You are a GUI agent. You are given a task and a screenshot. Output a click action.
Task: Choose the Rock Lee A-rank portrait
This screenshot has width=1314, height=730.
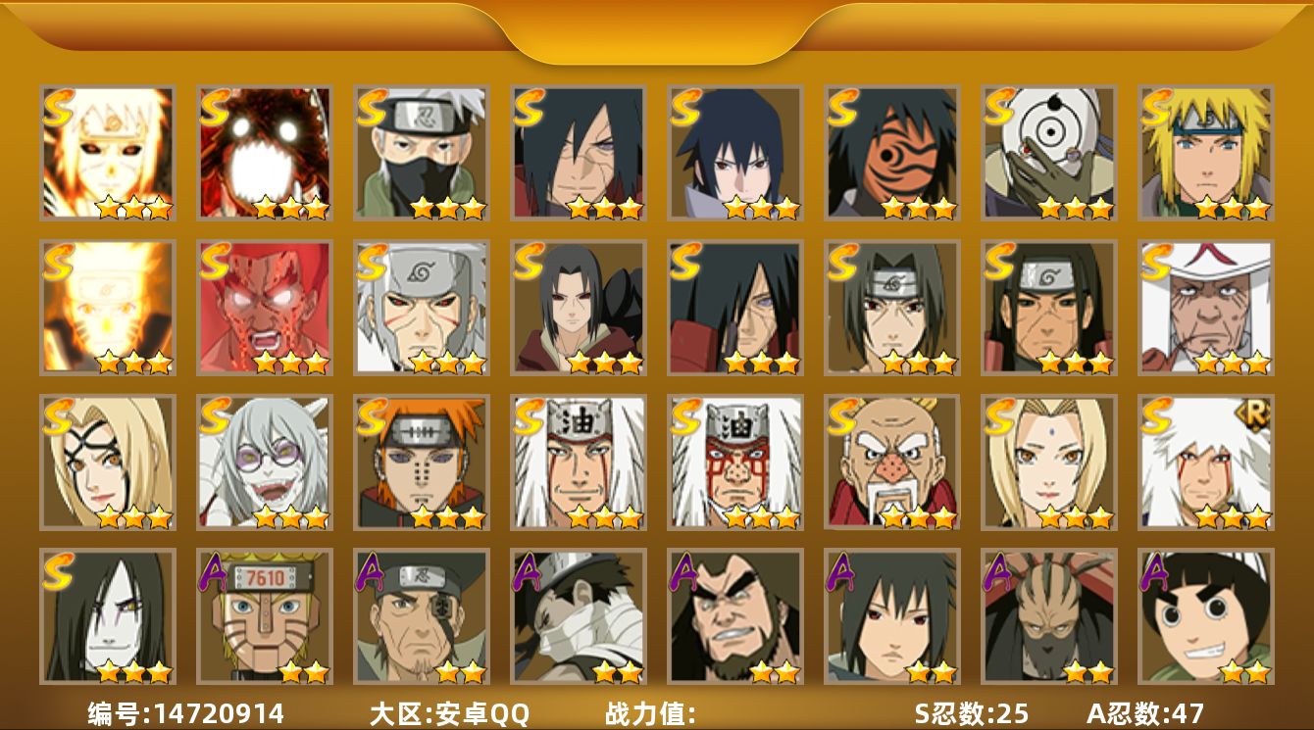pyautogui.click(x=1205, y=616)
